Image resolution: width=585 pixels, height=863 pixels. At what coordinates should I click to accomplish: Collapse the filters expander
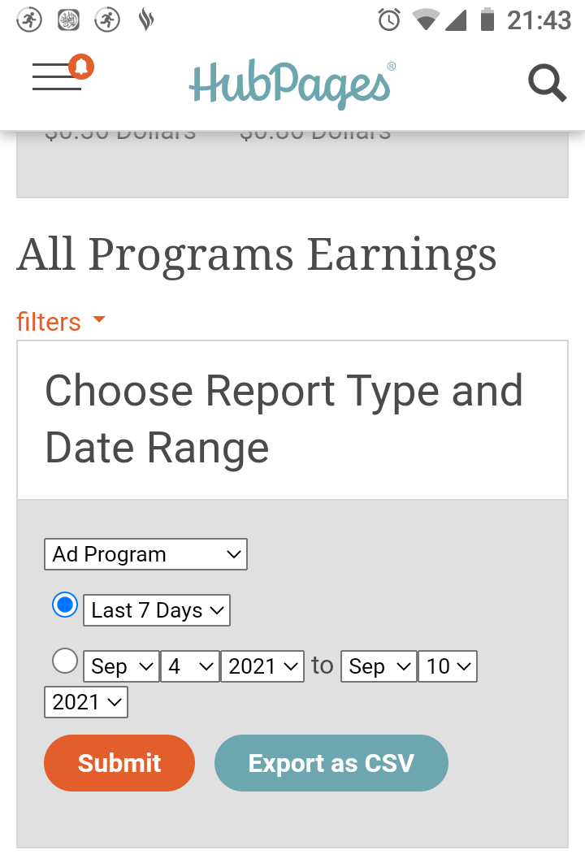[61, 322]
